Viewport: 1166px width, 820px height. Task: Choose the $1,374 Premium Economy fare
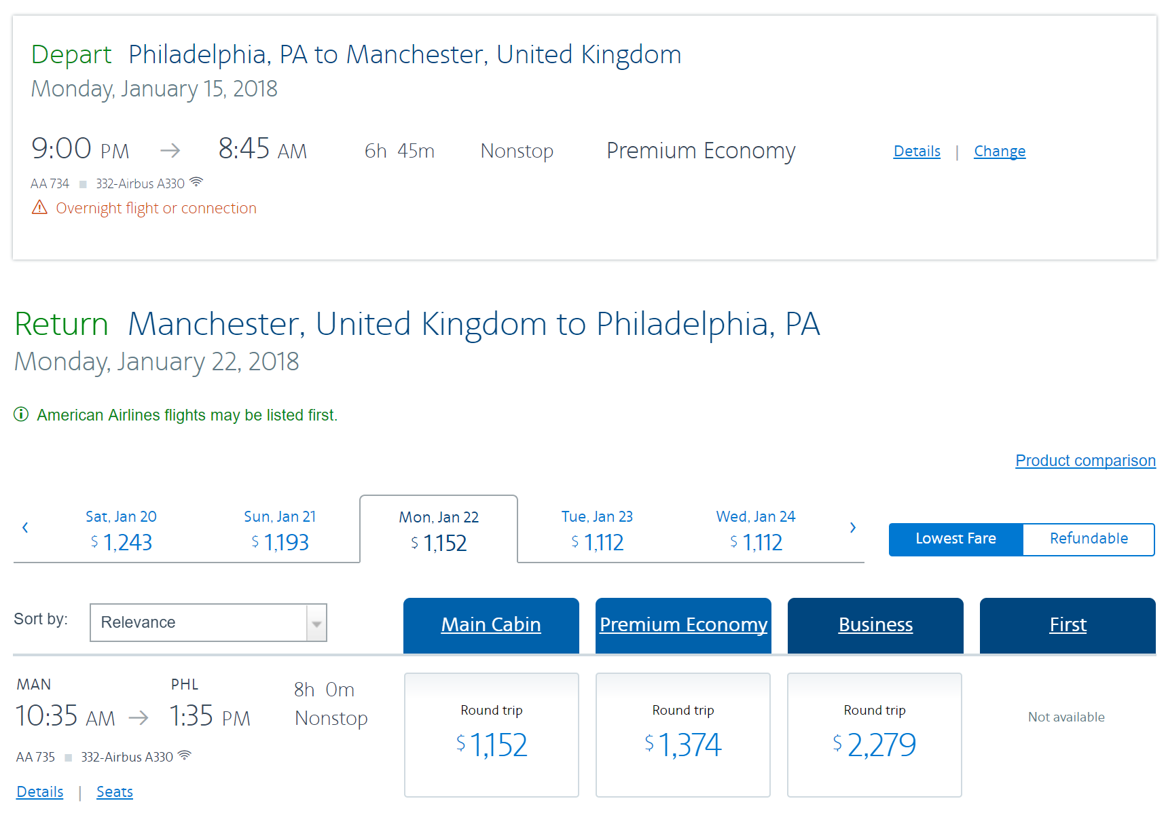tap(682, 734)
